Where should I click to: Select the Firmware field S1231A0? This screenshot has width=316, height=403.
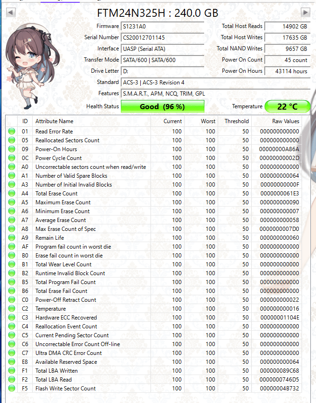pos(162,27)
